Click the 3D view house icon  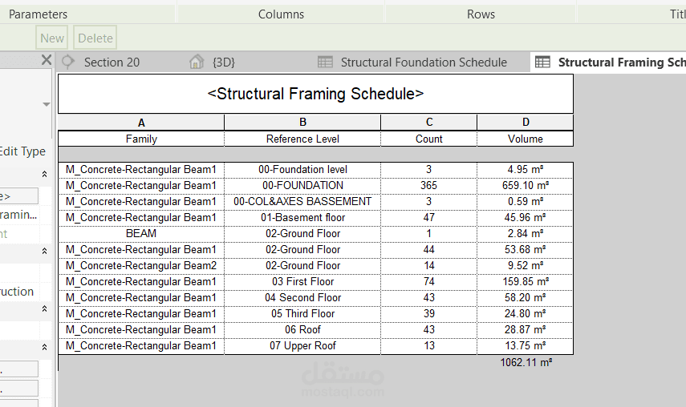click(196, 62)
